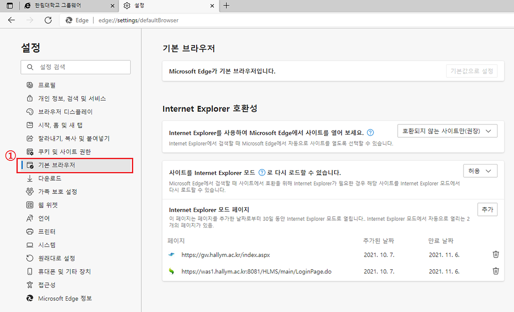Click help icon after 사이트를 열어 보세요

[371, 133]
